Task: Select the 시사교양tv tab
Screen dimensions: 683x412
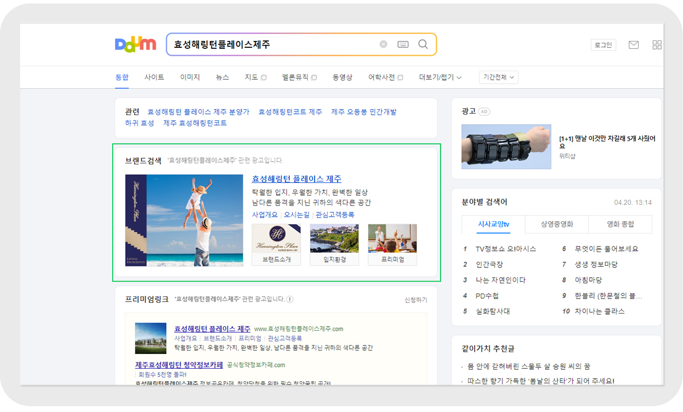Action: 493,224
